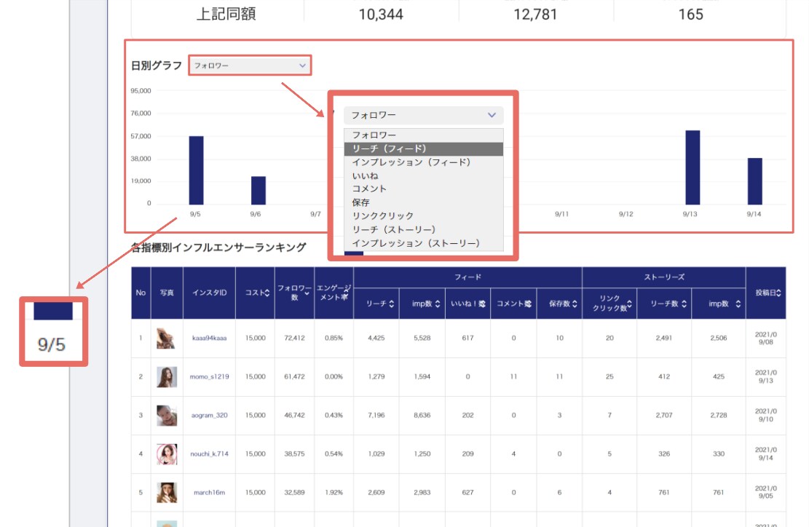The width and height of the screenshot is (809, 527).
Task: Open the 日別グラフ フォロワー dropdown
Action: coord(250,66)
